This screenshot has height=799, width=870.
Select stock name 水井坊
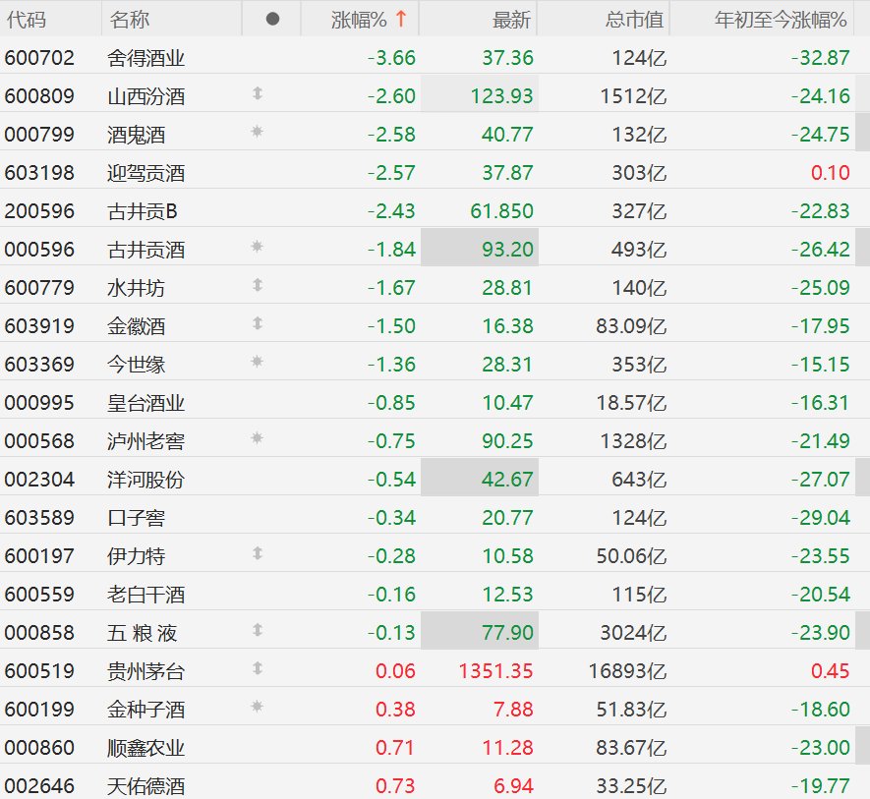pos(137,288)
